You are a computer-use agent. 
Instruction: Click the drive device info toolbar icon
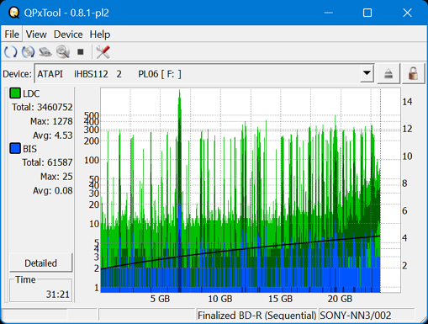coord(45,52)
